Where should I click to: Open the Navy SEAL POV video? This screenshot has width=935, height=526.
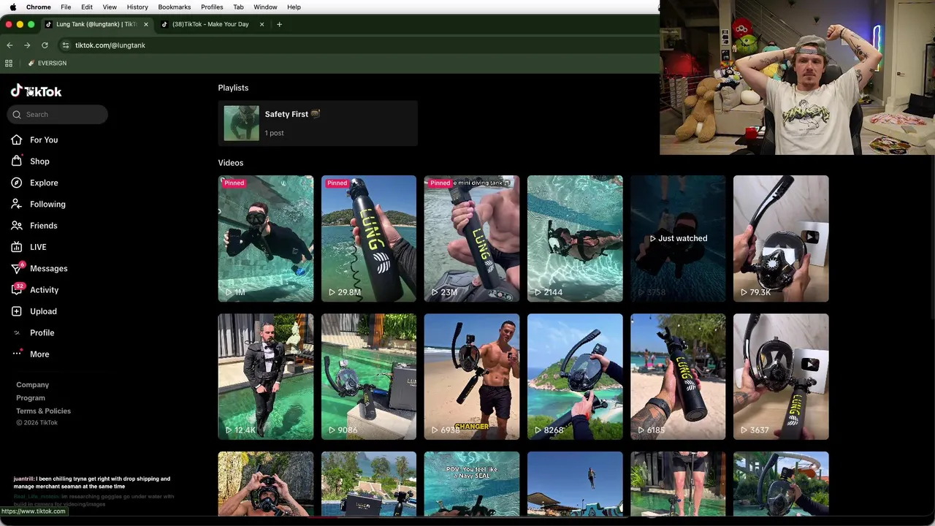click(x=472, y=484)
